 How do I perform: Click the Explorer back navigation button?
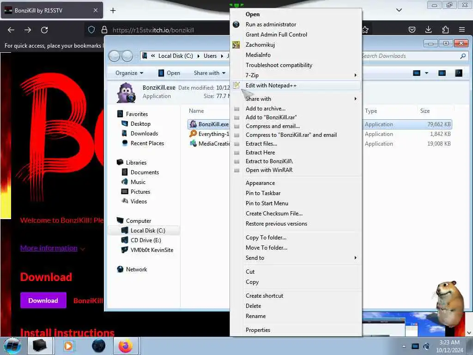tap(115, 56)
